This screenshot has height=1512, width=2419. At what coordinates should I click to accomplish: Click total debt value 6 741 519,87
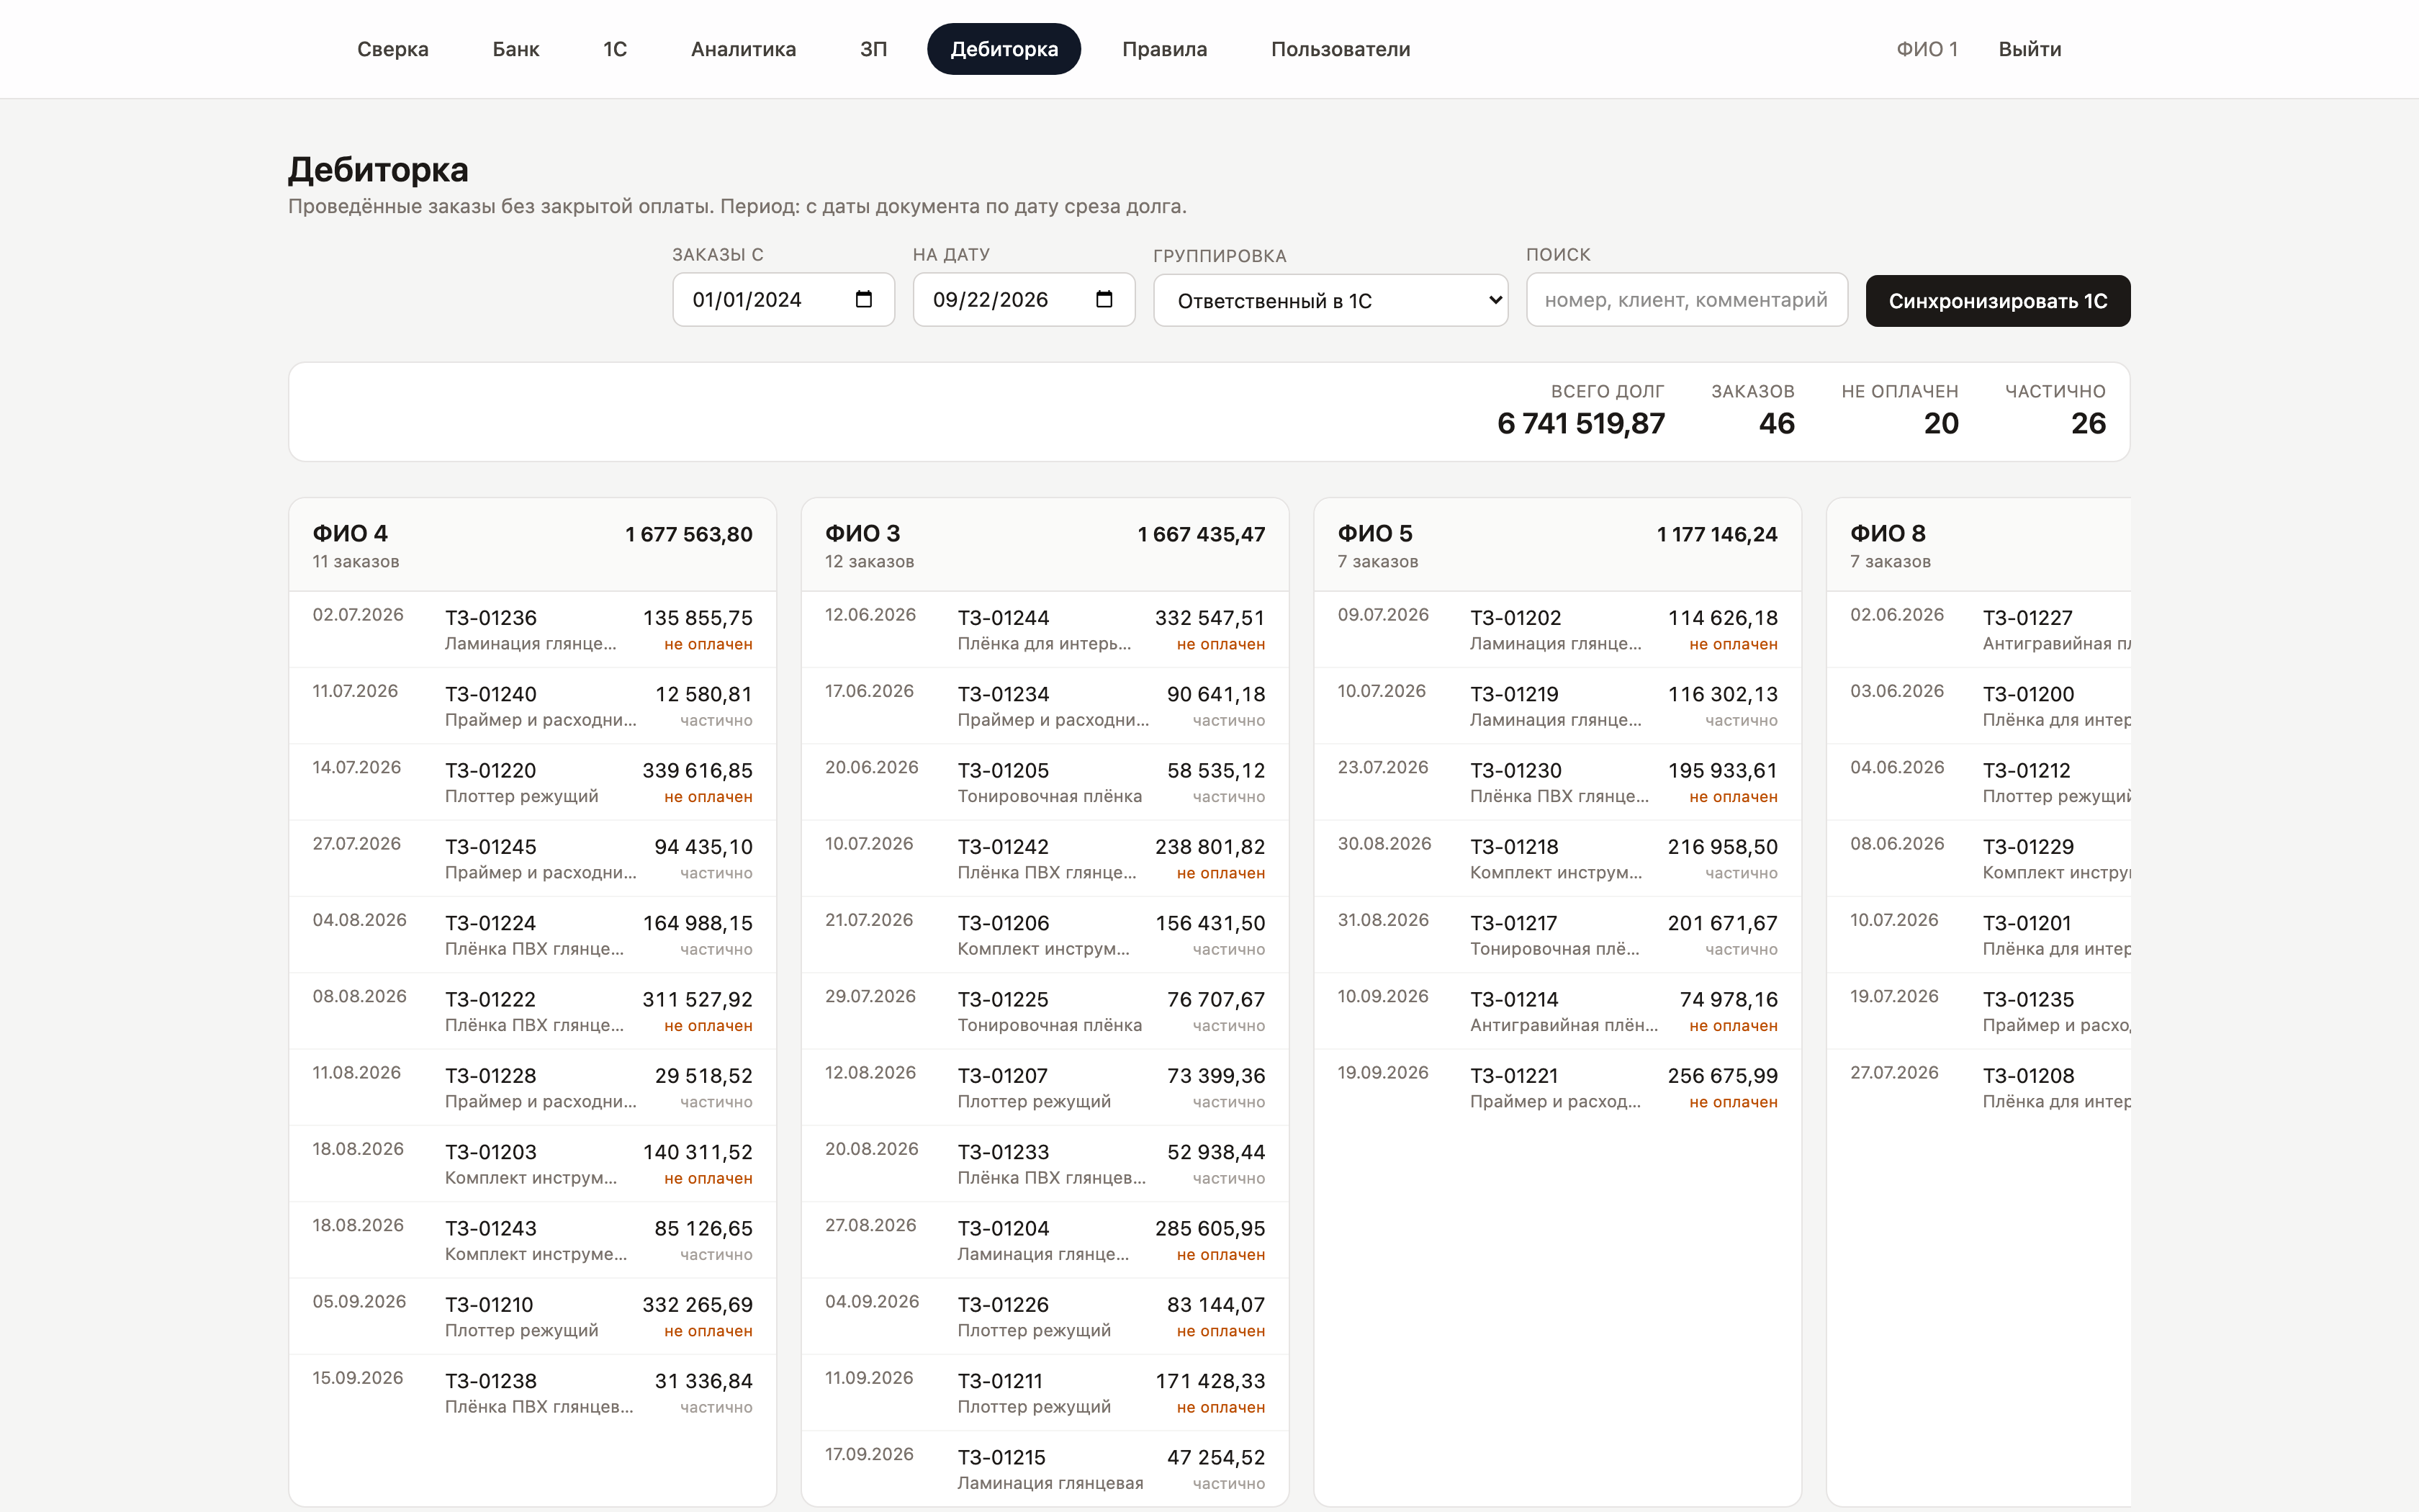1580,423
